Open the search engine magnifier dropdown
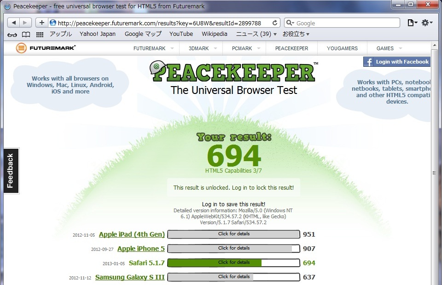 [290, 23]
